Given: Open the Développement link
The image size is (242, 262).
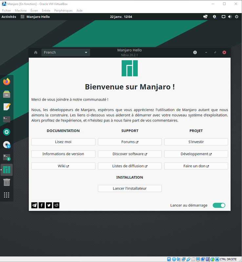Looking at the screenshot, I should [x=196, y=154].
